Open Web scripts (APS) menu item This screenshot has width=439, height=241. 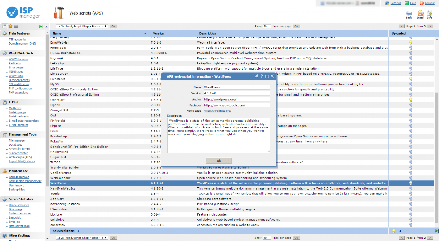(20, 157)
